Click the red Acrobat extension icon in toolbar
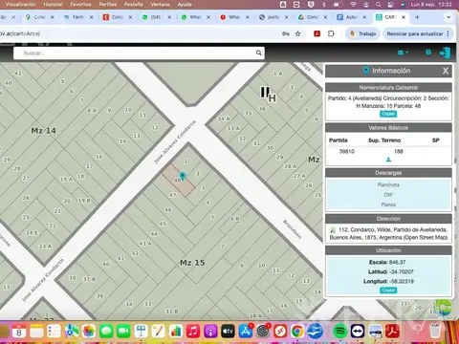This screenshot has width=459, height=344. pyautogui.click(x=317, y=33)
